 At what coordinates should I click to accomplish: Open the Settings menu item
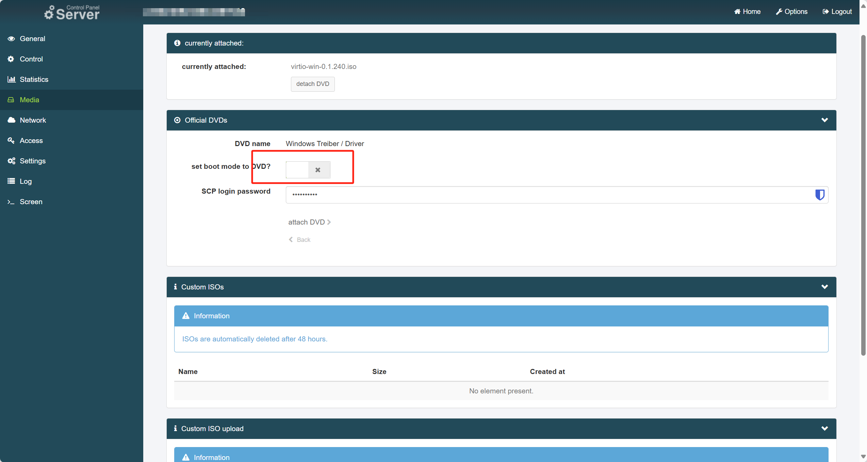point(32,161)
